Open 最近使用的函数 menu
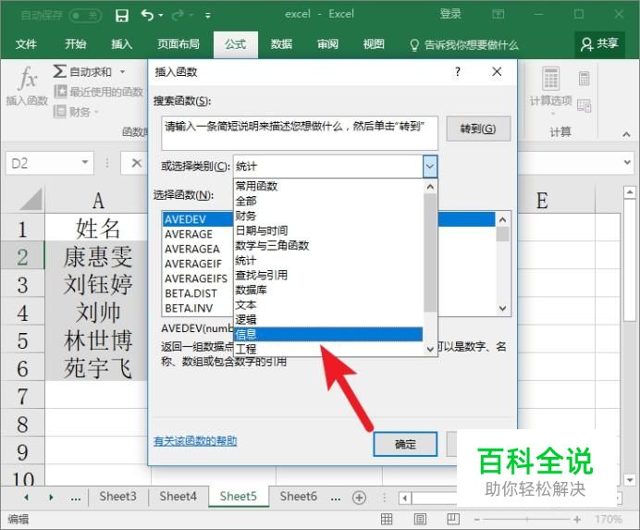Screen dimensions: 640x530 (x=98, y=92)
